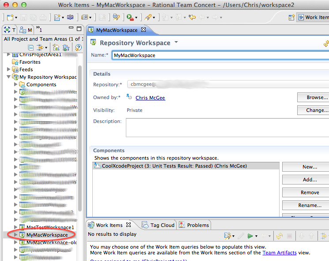Click the Add... component button
This screenshot has height=261, width=329.
tap(306, 180)
